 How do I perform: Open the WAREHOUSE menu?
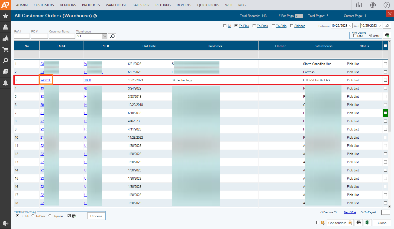(x=116, y=5)
